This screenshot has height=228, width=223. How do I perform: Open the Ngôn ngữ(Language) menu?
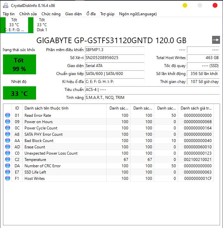point(138,14)
